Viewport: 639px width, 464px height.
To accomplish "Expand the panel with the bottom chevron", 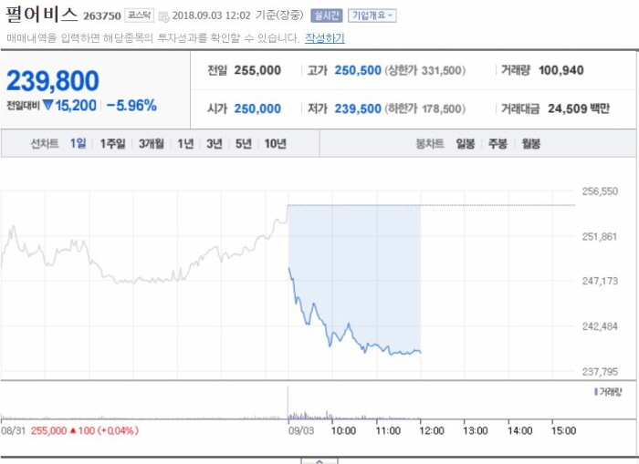I will [x=319, y=461].
